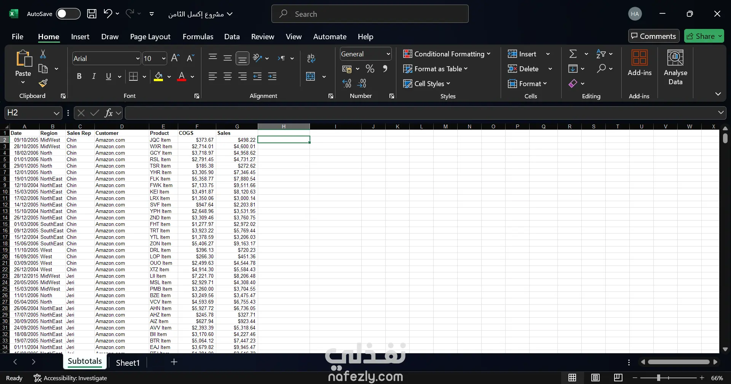Click the Insert Function fx icon
This screenshot has height=384, width=731.
pos(109,113)
